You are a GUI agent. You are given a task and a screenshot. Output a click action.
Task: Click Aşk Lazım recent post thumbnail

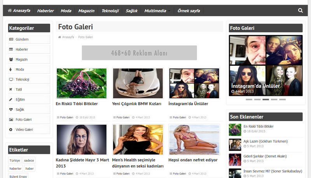[235, 145]
